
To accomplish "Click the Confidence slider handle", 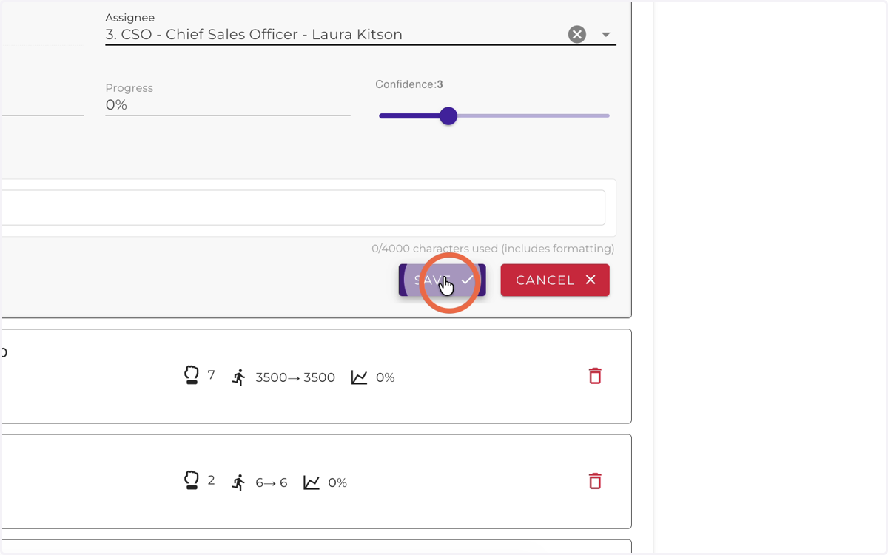I will [448, 116].
